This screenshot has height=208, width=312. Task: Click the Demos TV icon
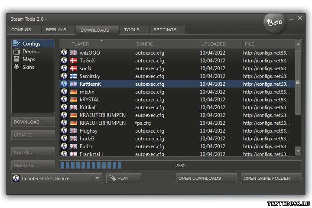tap(16, 52)
